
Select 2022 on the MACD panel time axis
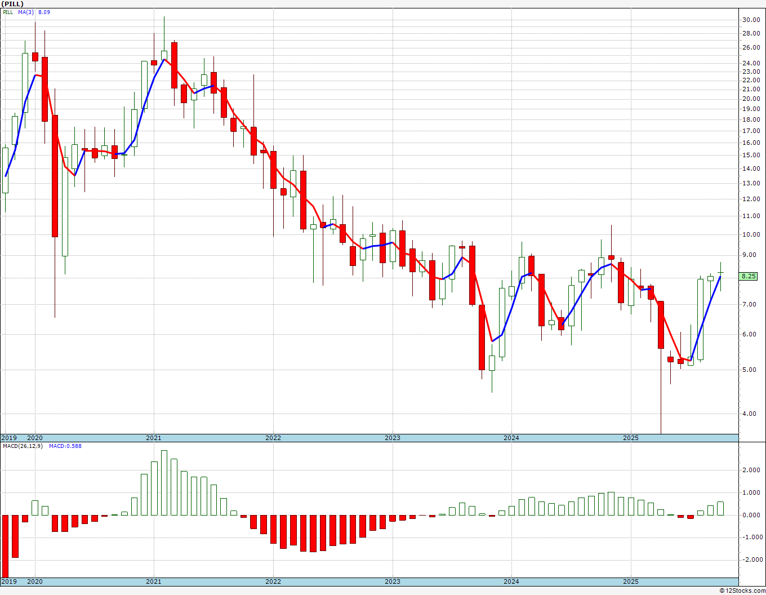pyautogui.click(x=273, y=581)
